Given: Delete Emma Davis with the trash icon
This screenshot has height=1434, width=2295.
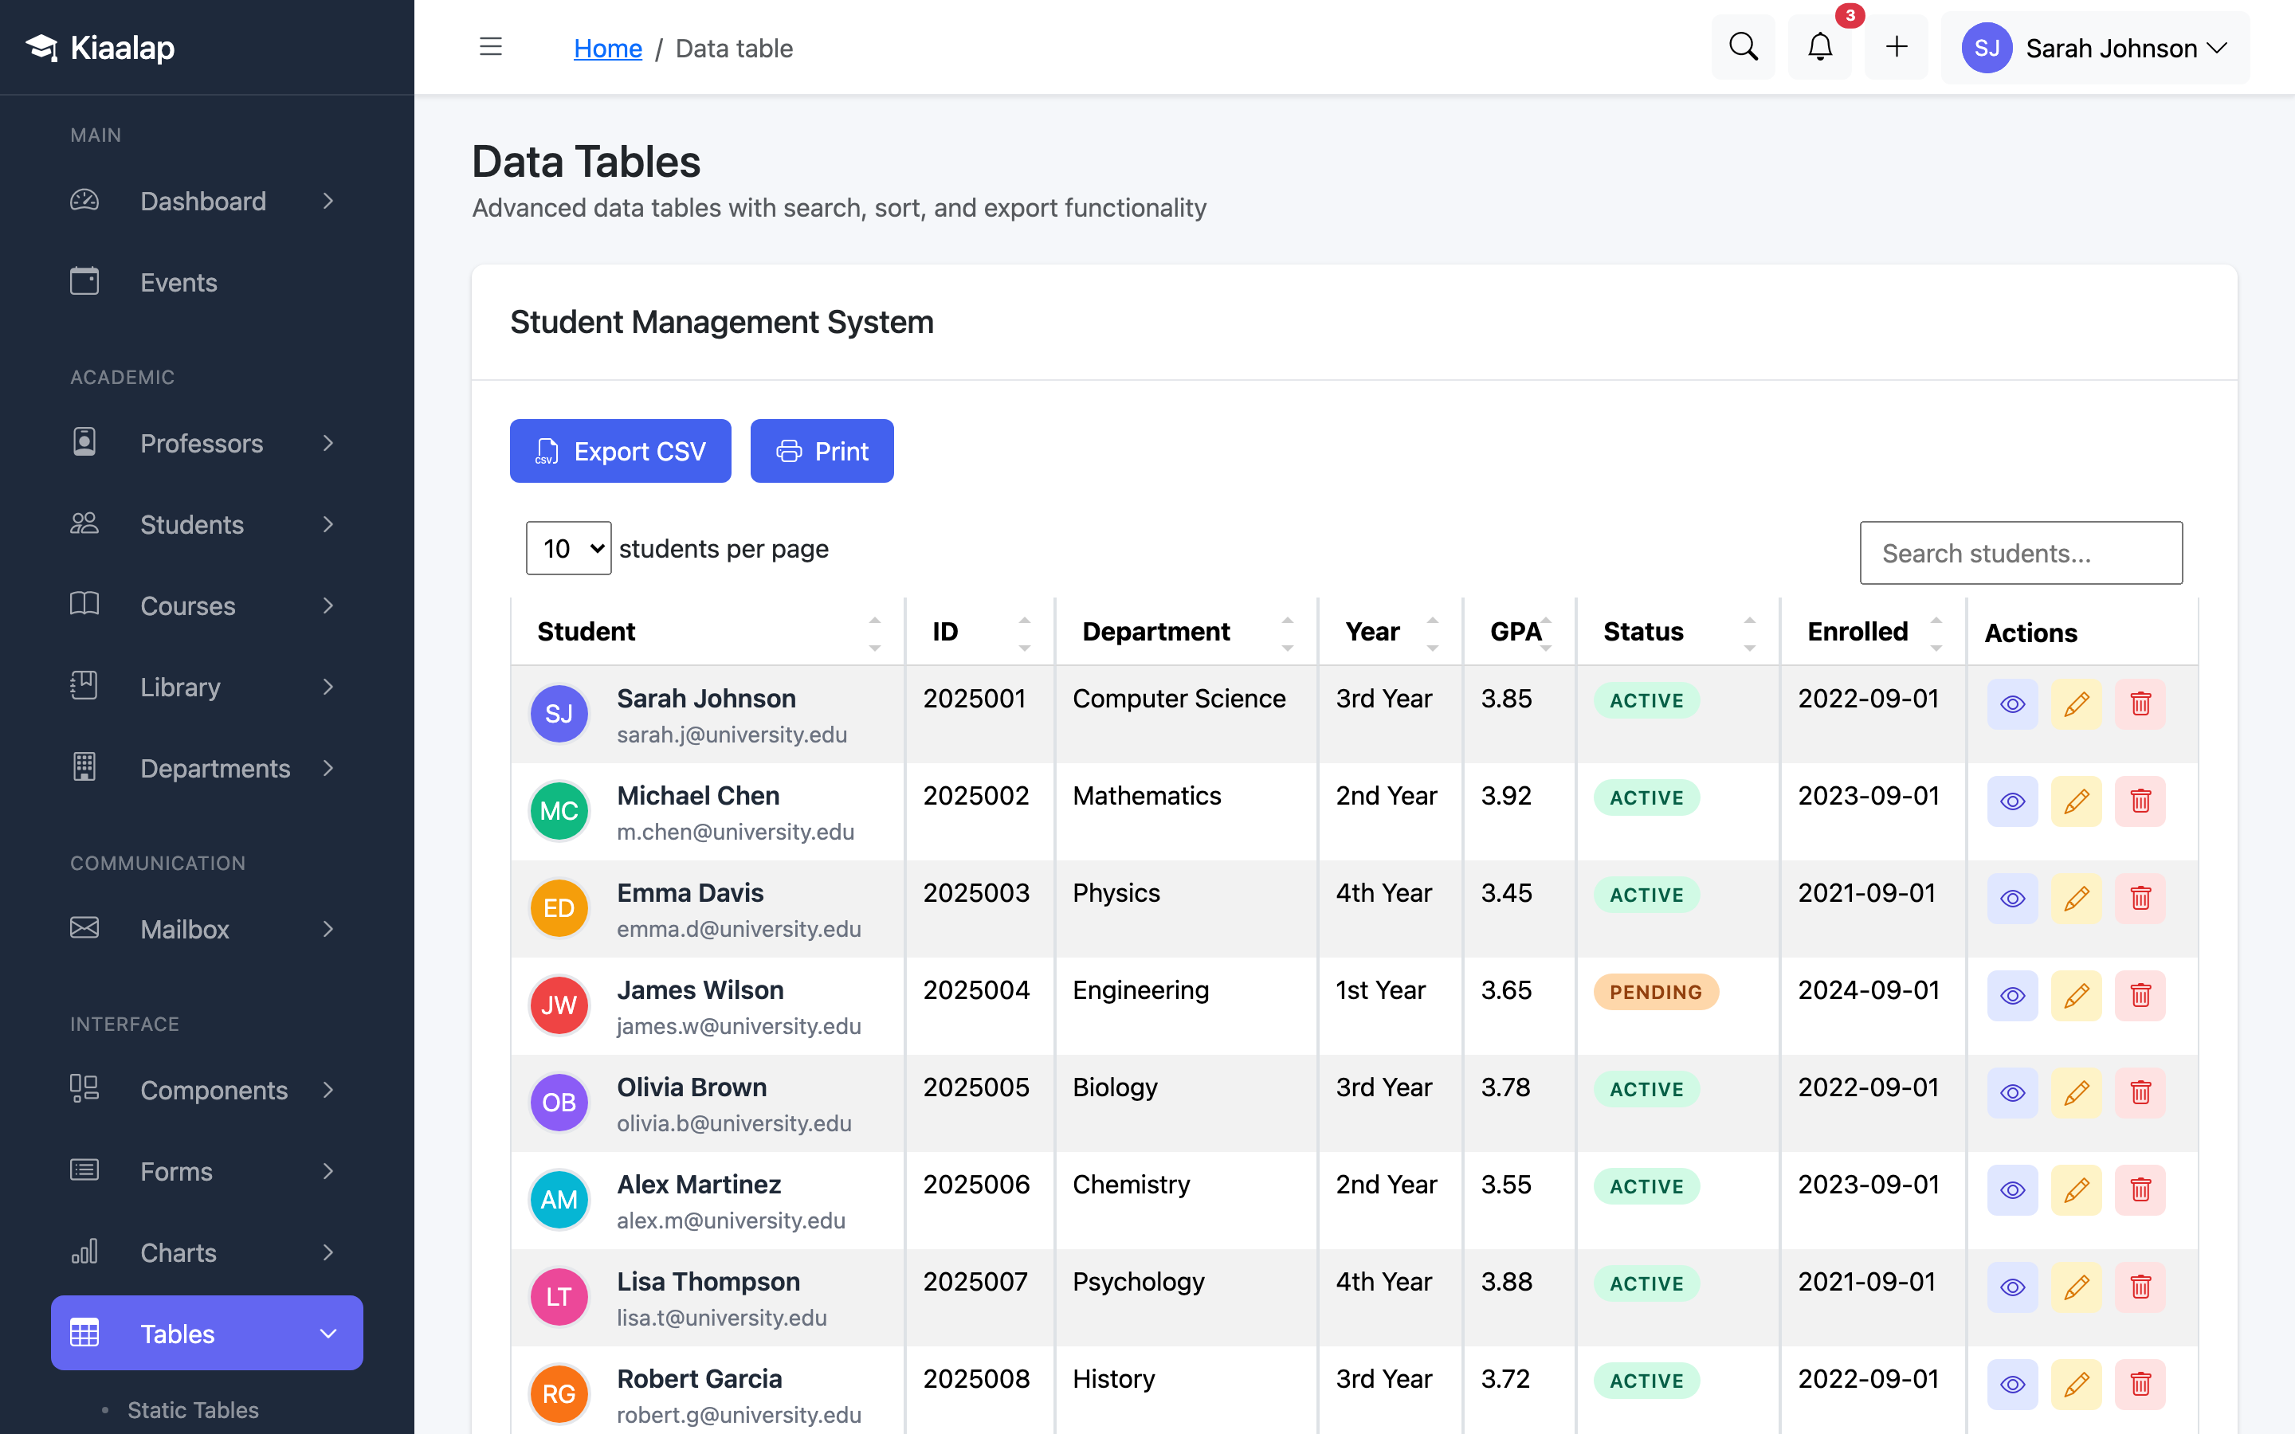Looking at the screenshot, I should pyautogui.click(x=2140, y=898).
